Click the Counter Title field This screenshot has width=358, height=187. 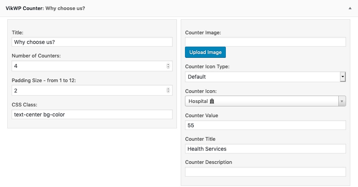265,149
